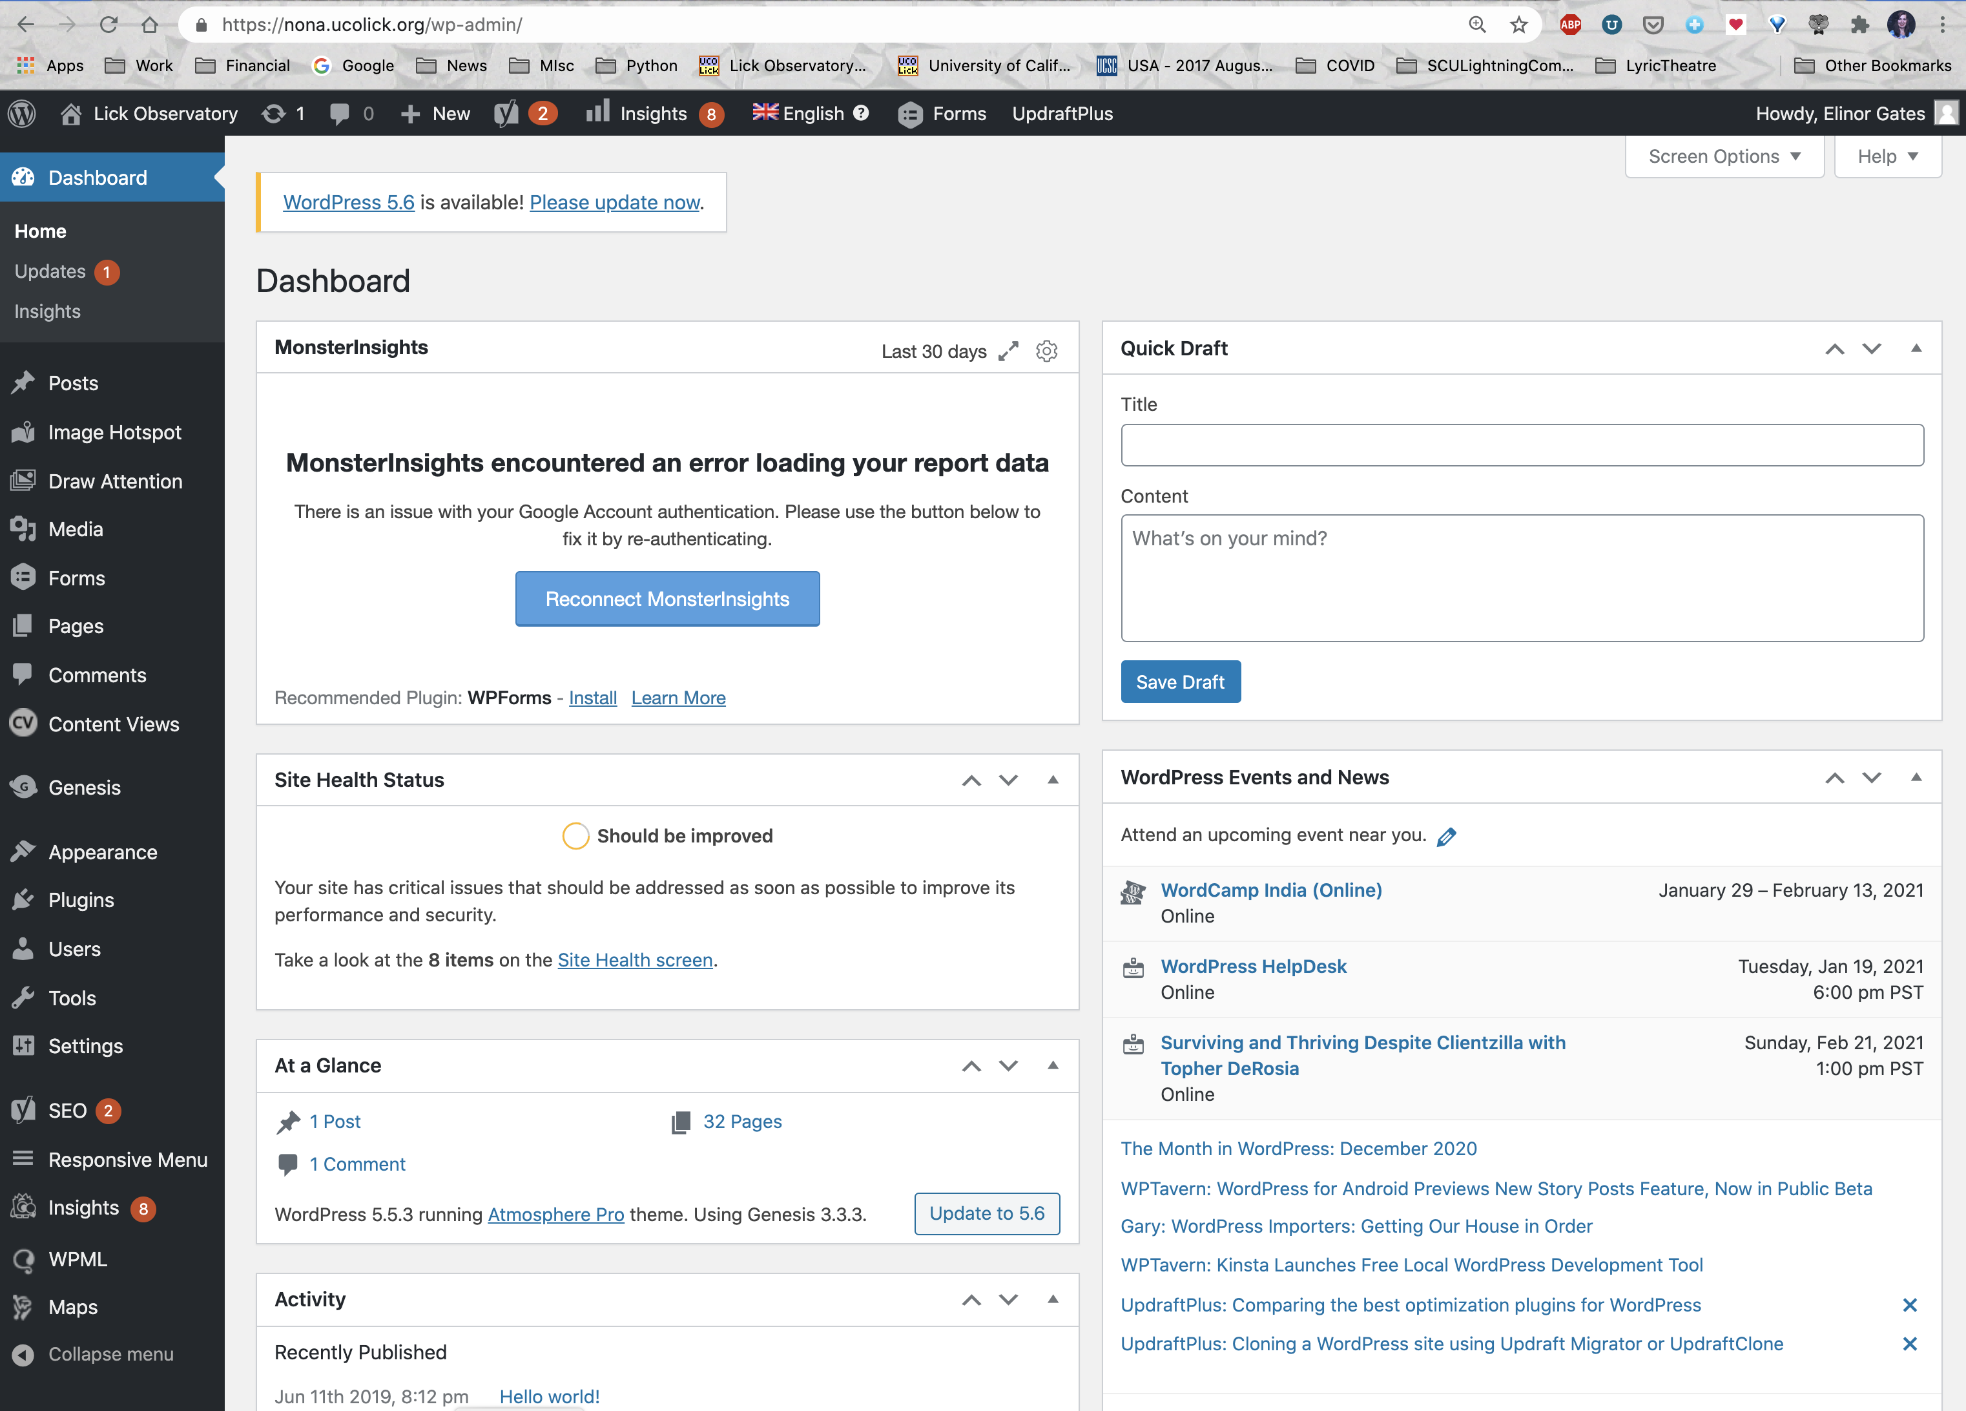Click New in the admin bar
Screen dimensions: 1966x1411
(x=435, y=114)
